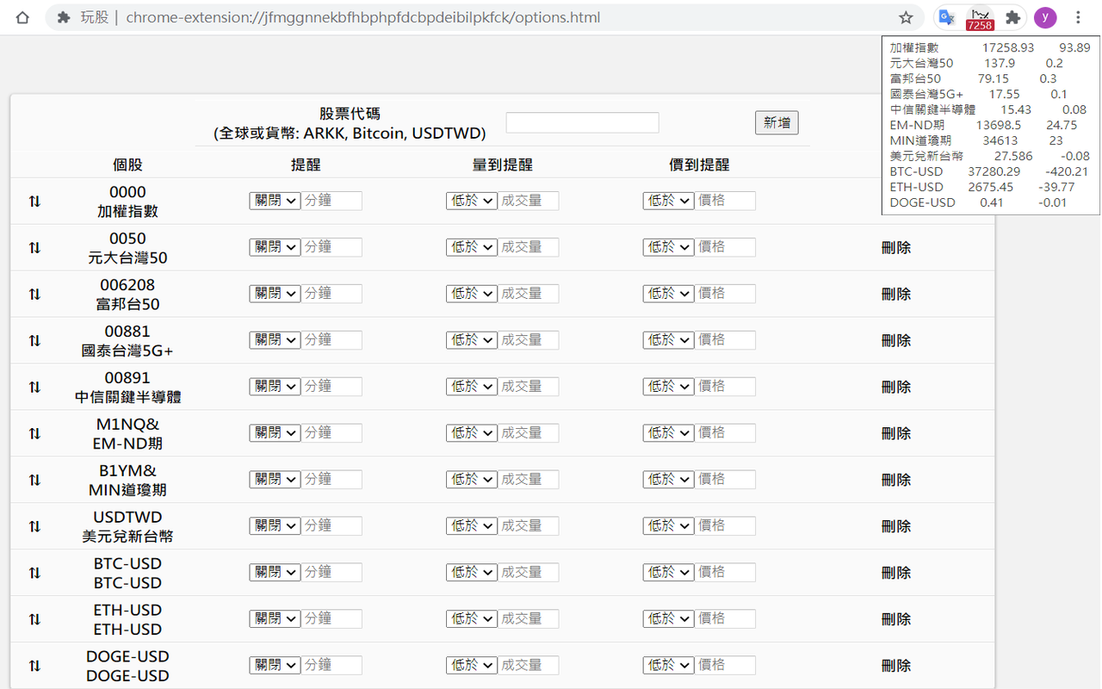Image resolution: width=1102 pixels, height=689 pixels.
Task: Open the Google Translate extension icon
Action: (947, 17)
